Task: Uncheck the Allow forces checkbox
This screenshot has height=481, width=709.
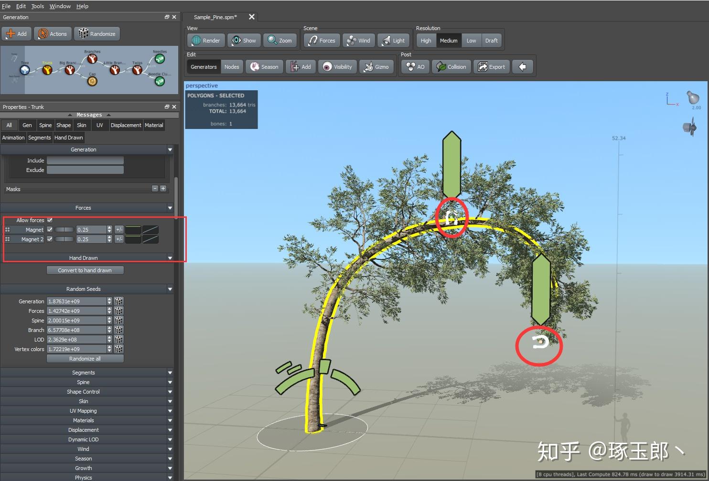Action: pyautogui.click(x=50, y=220)
